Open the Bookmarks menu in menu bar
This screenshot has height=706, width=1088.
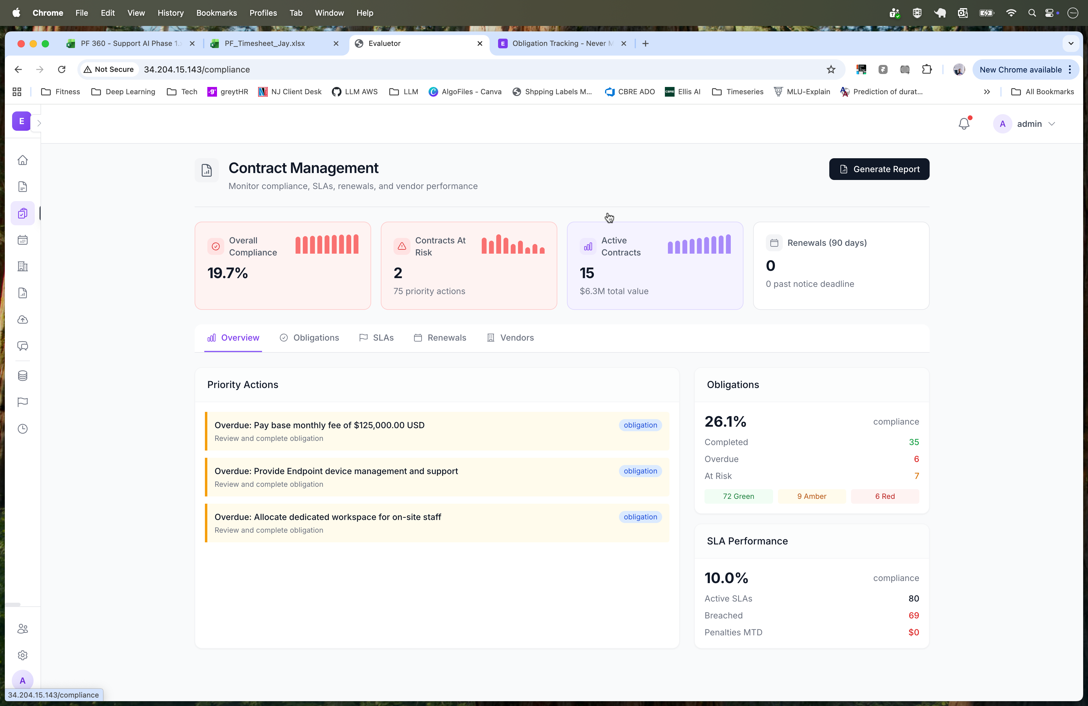pos(216,13)
